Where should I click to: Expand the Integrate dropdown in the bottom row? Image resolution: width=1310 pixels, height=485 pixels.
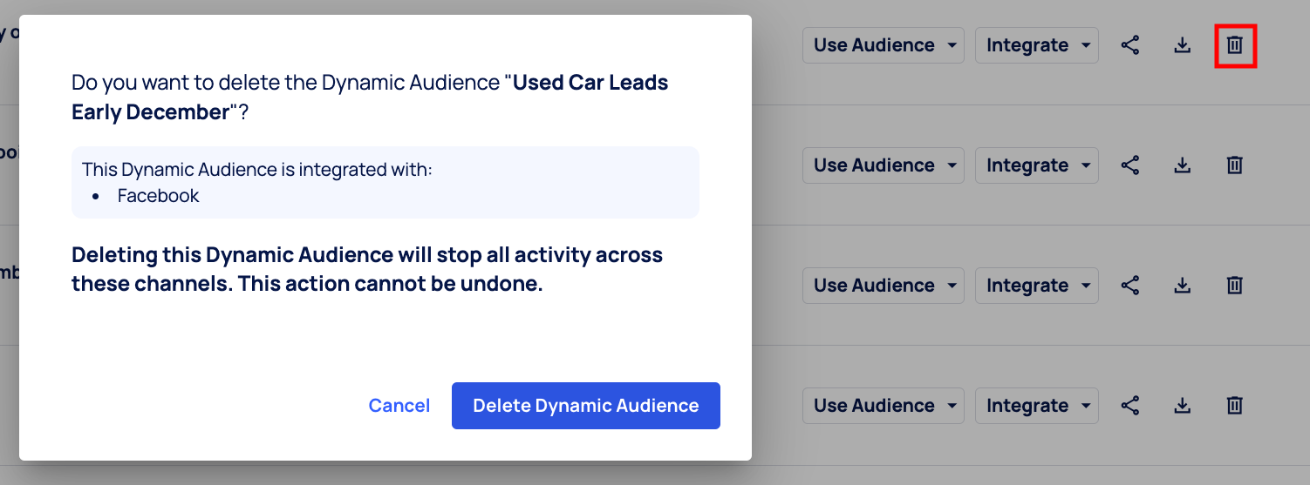click(1036, 406)
